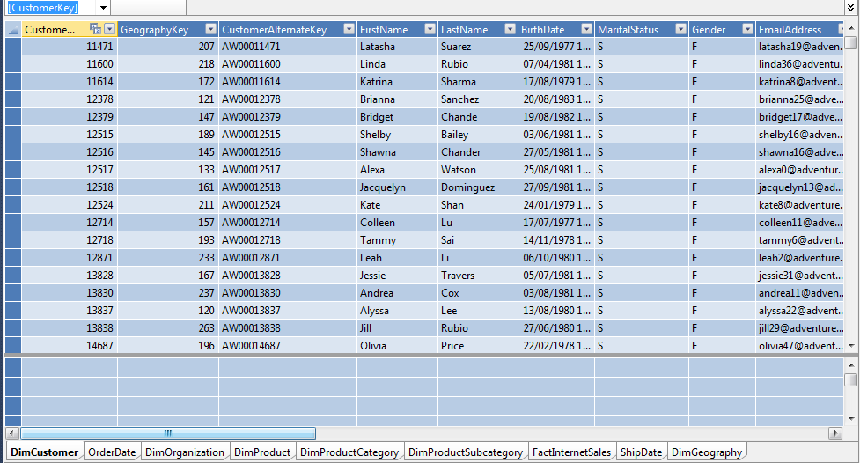Screen dimensions: 860x463
Task: Open the CustomerAlternateKey filter dropdown
Action: click(348, 29)
